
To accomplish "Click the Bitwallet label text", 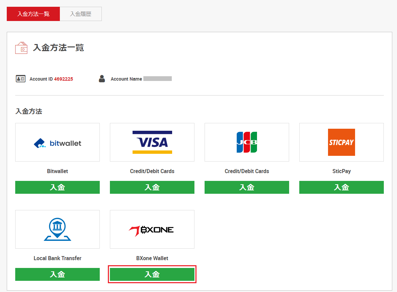I will coord(57,171).
